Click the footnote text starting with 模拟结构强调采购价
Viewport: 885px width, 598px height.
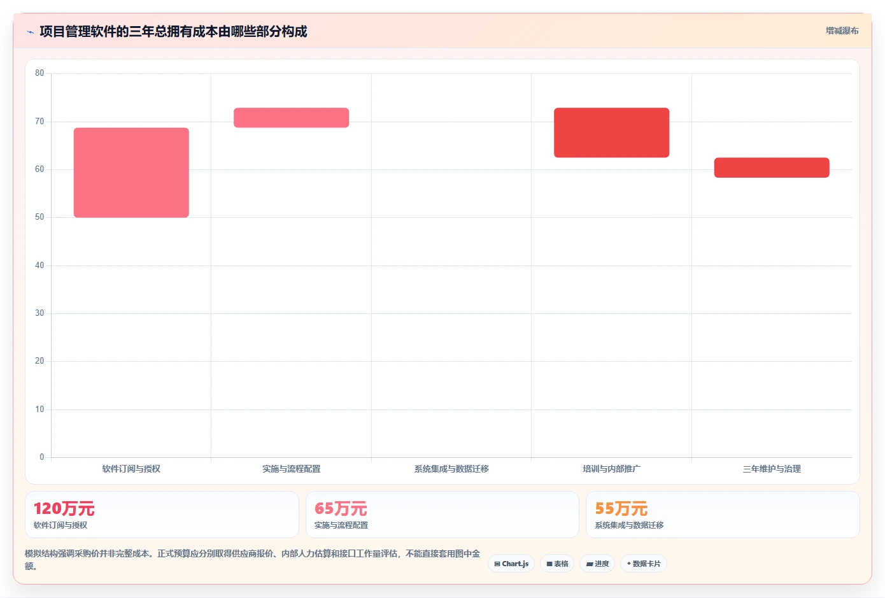pos(253,560)
